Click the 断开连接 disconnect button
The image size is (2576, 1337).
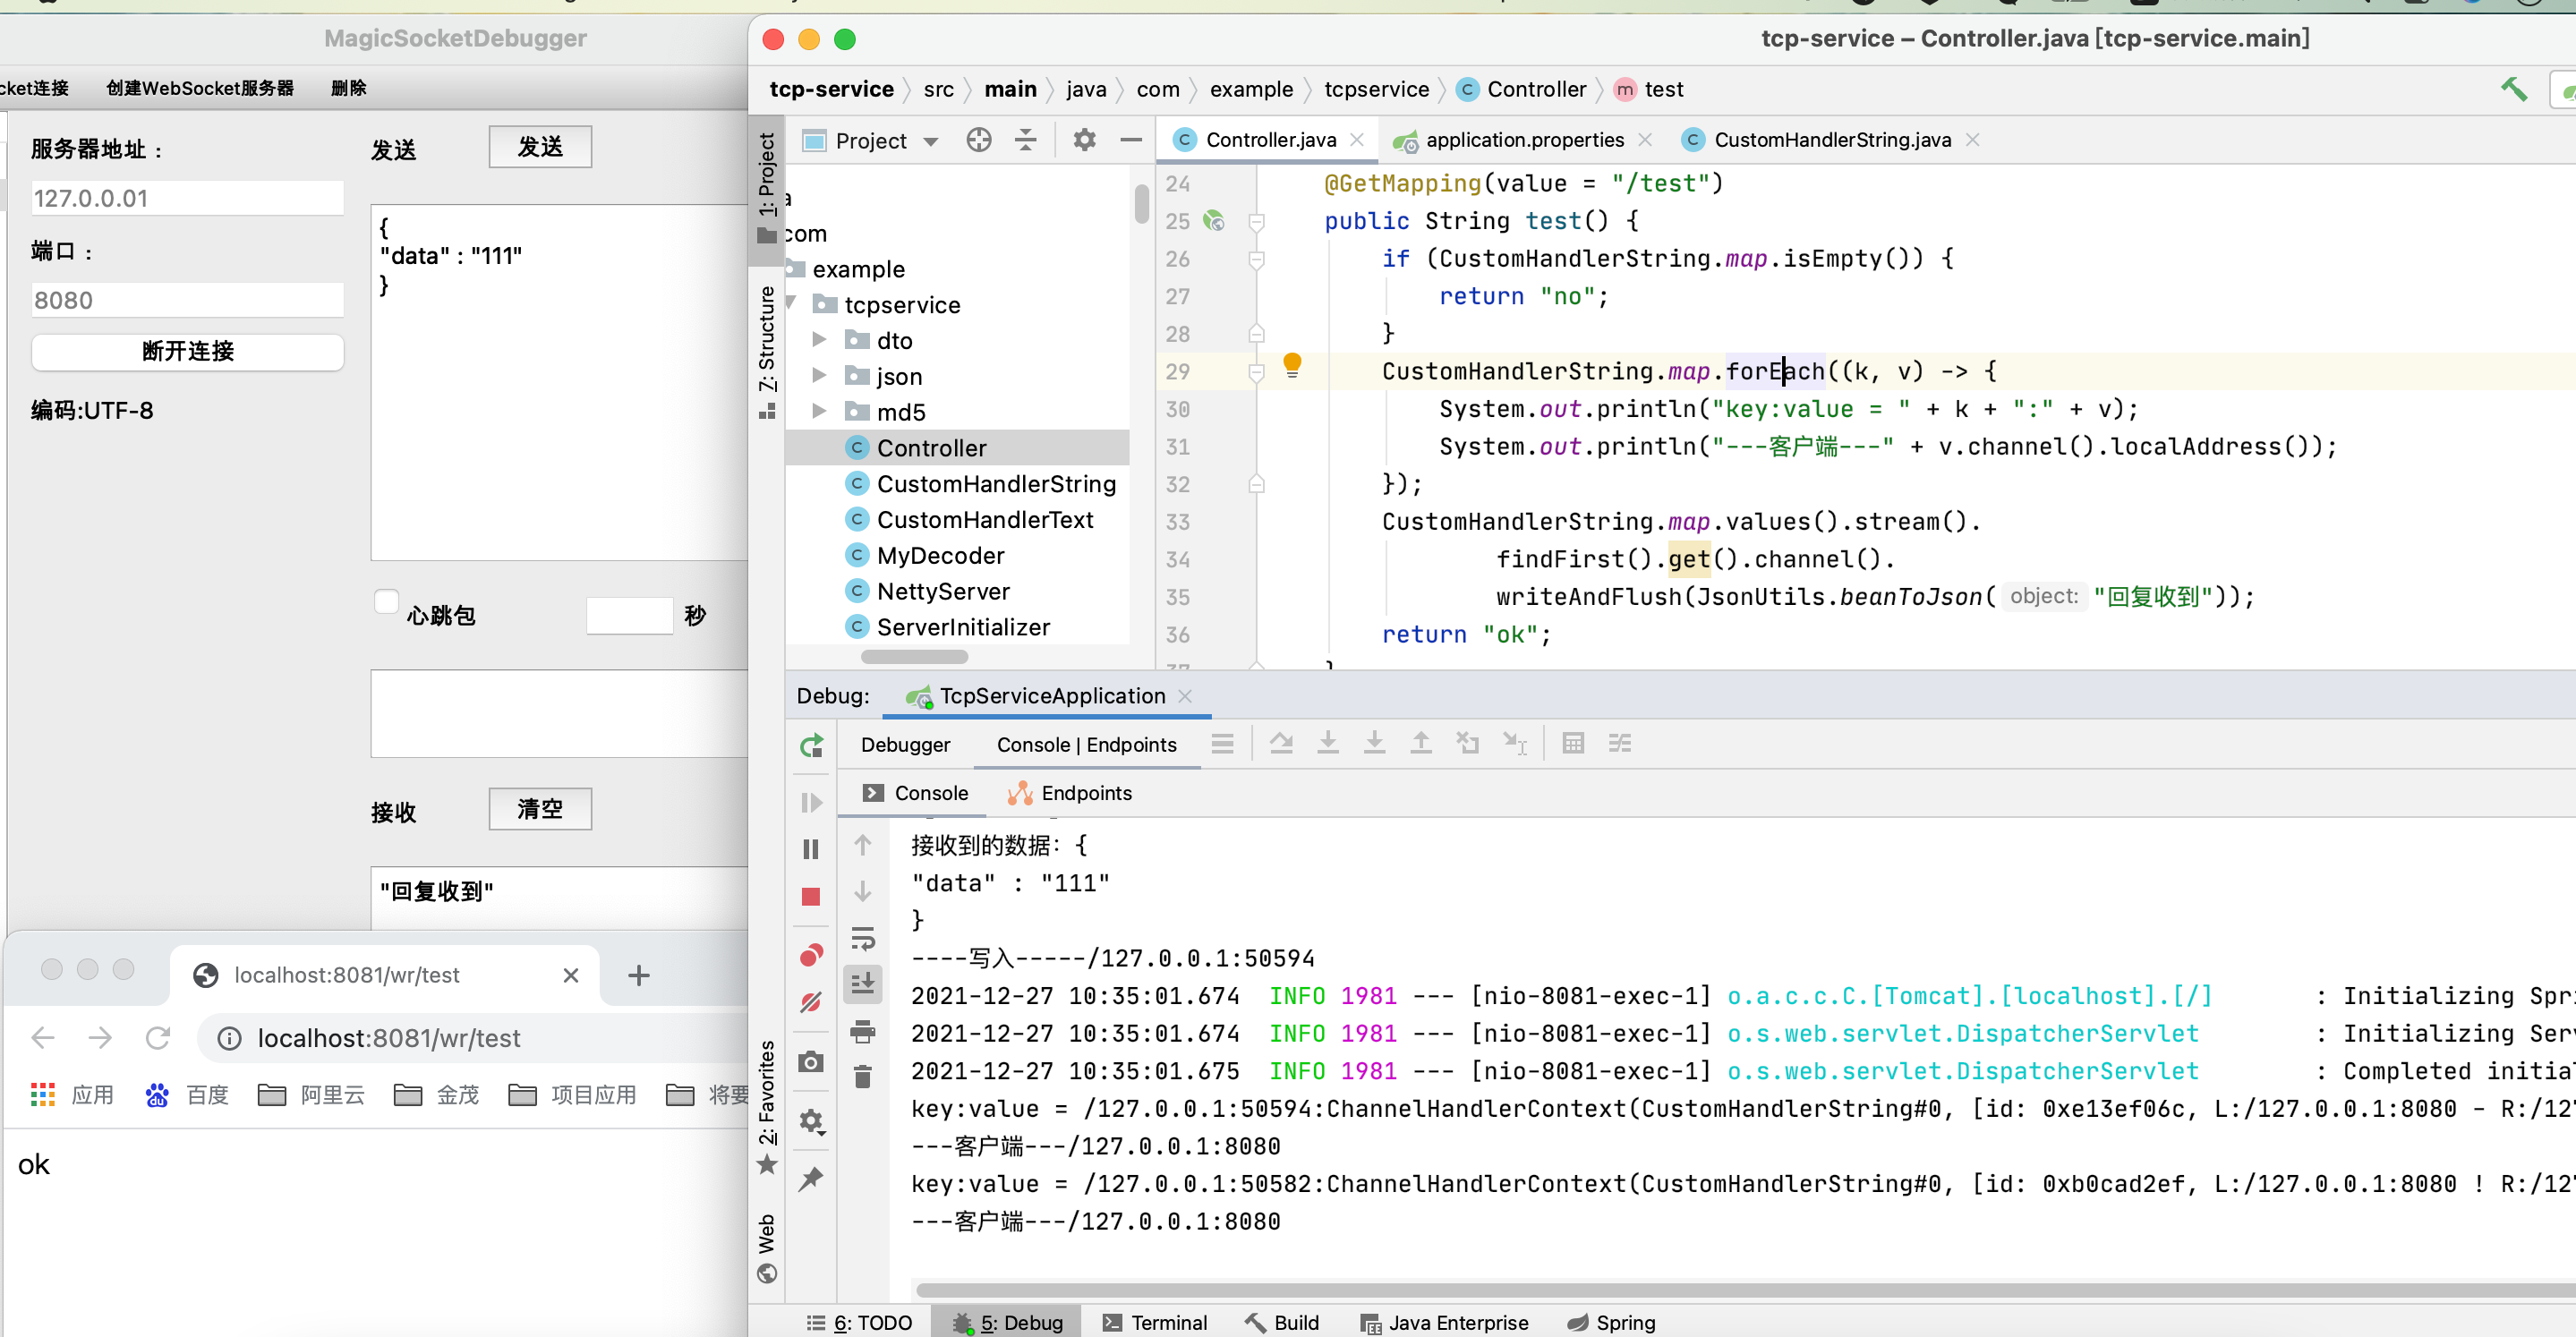tap(187, 351)
